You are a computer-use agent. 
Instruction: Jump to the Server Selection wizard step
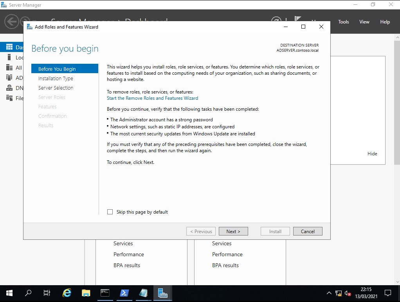(x=56, y=88)
